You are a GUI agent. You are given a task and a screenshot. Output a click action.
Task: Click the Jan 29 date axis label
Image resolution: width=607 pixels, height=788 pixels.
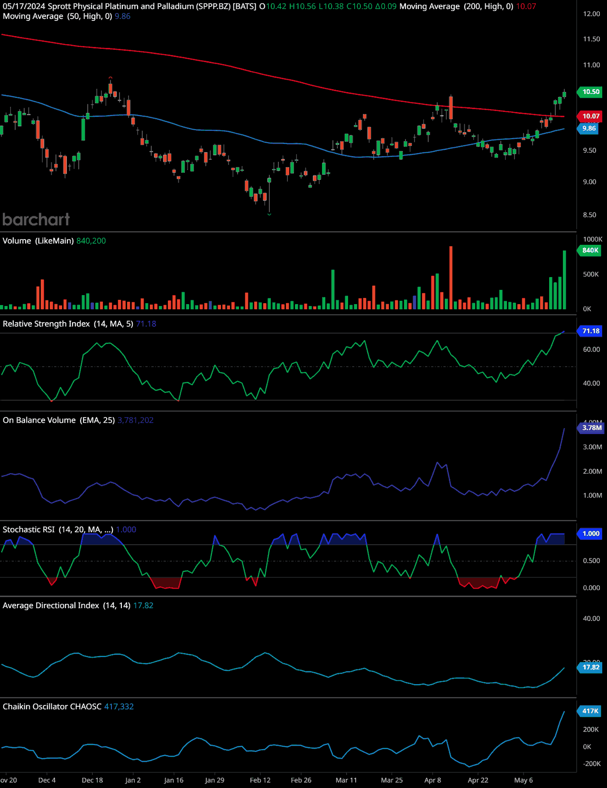click(x=214, y=780)
